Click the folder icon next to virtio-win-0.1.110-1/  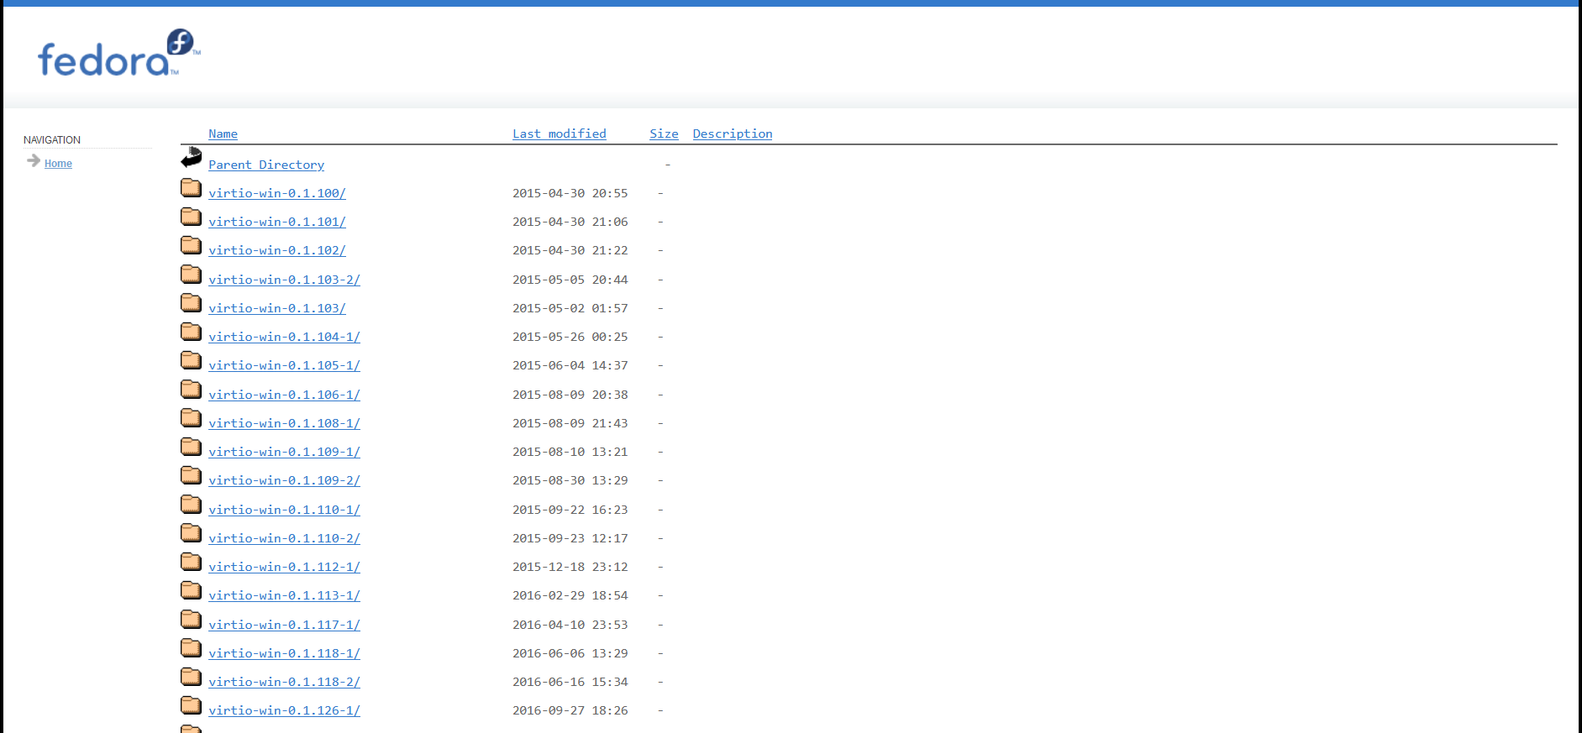pos(192,505)
